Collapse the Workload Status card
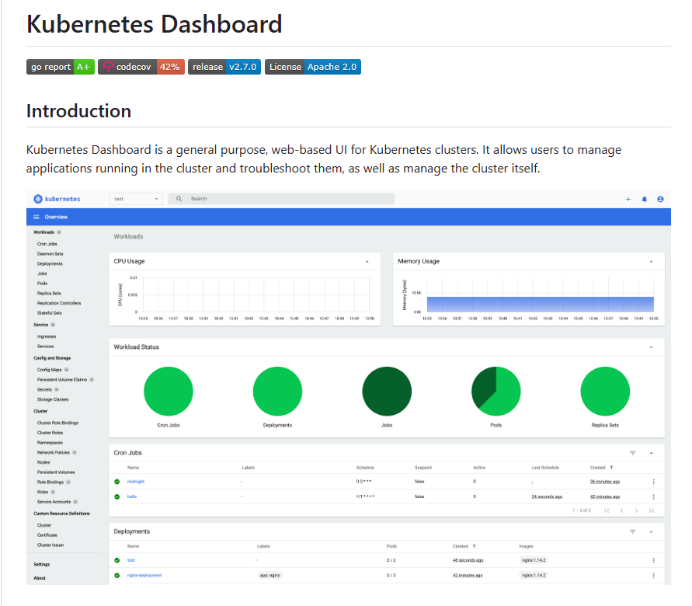The image size is (692, 606). point(651,347)
